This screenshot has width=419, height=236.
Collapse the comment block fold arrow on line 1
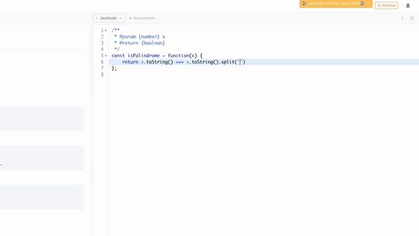(106, 31)
